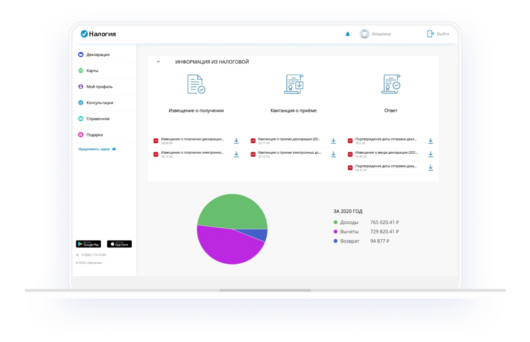530x342 pixels.
Task: Download Извещение о вводе декларации file
Action: pyautogui.click(x=431, y=154)
